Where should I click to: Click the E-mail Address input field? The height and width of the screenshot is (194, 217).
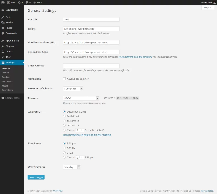tap(91, 66)
